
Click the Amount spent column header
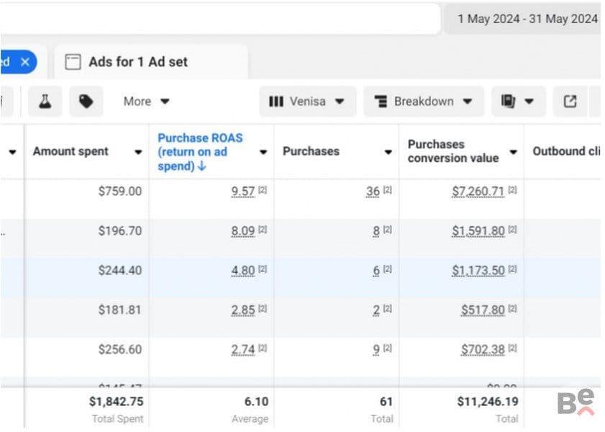coord(70,151)
